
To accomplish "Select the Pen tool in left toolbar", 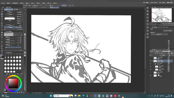I will [x=2, y=10].
